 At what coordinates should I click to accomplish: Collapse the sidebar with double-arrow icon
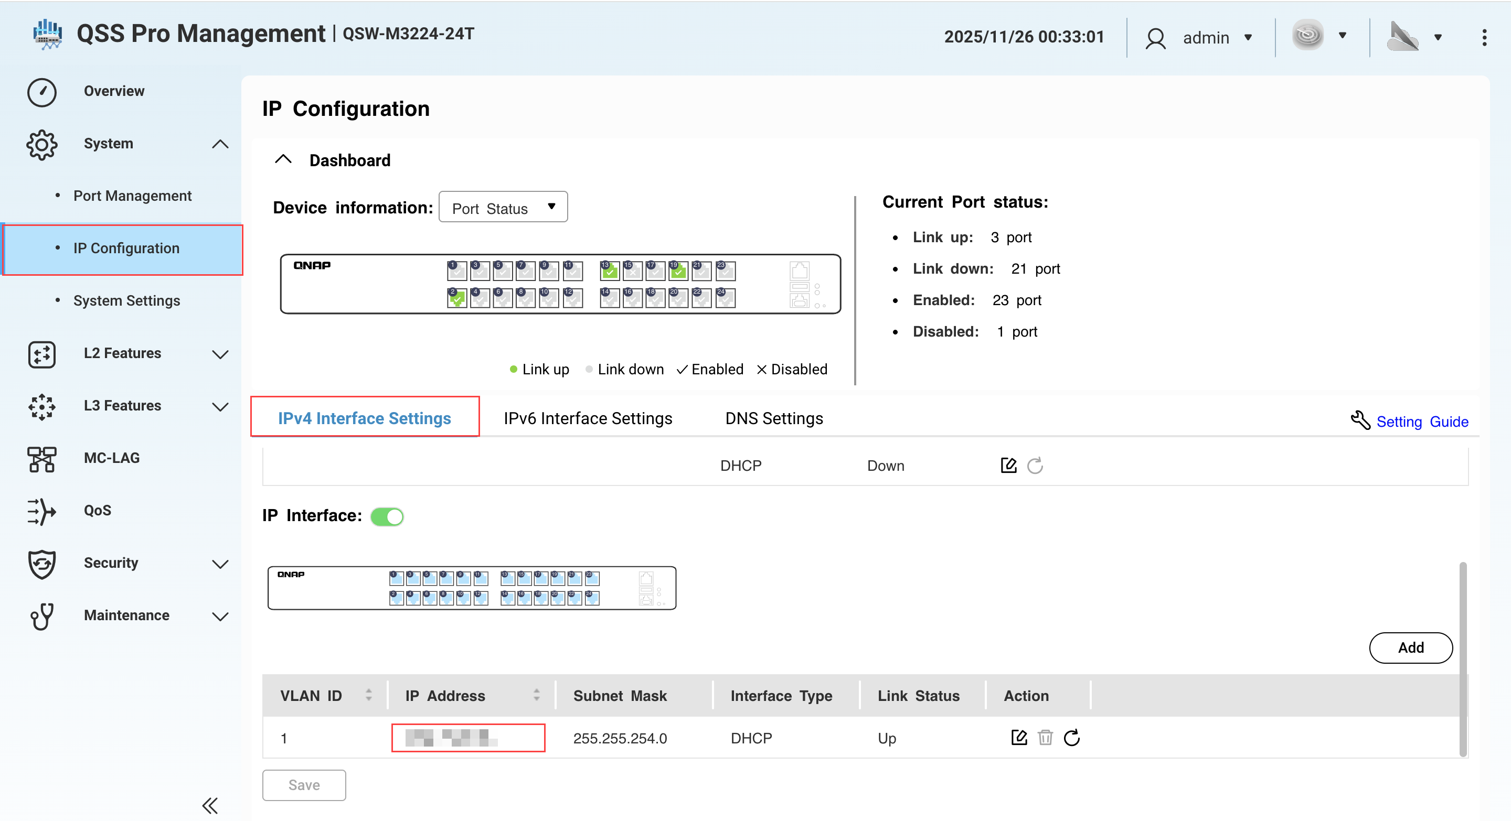pos(210,805)
